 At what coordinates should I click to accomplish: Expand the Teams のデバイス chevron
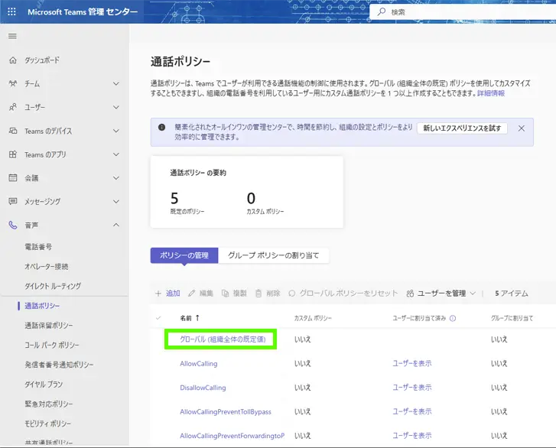click(x=116, y=131)
